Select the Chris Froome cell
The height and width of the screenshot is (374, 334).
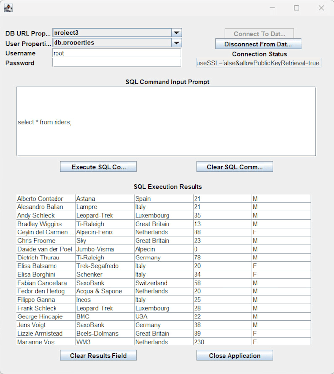coord(46,241)
